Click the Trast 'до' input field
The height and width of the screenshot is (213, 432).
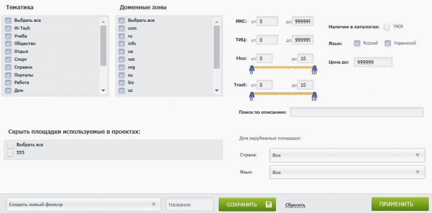305,85
